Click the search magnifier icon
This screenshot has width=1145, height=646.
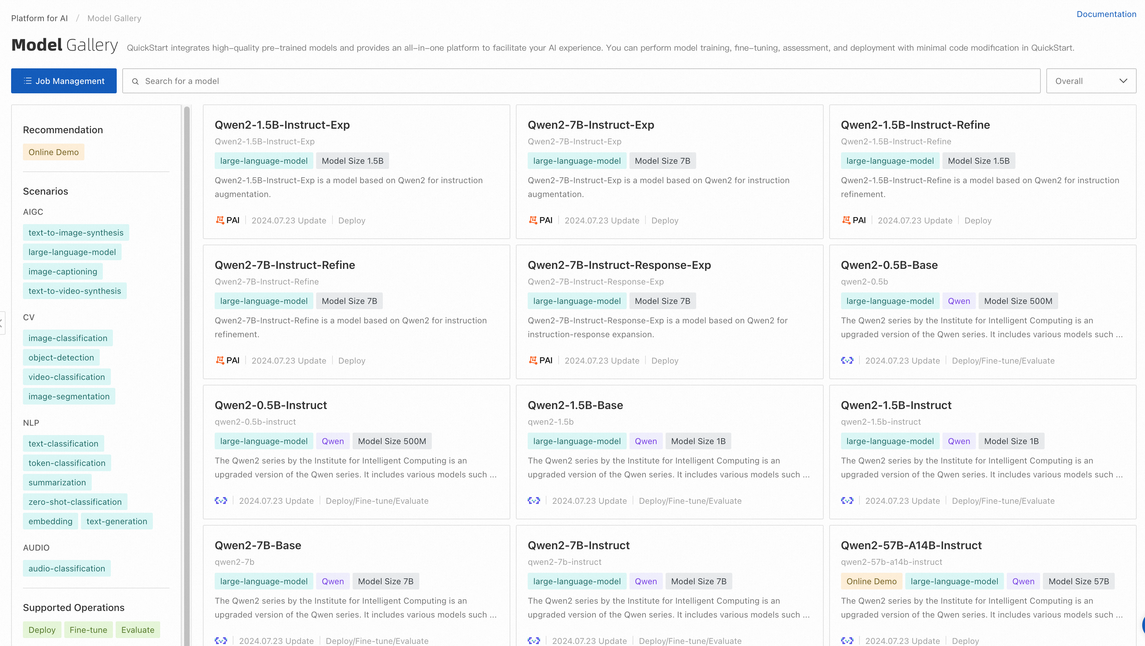coord(135,81)
